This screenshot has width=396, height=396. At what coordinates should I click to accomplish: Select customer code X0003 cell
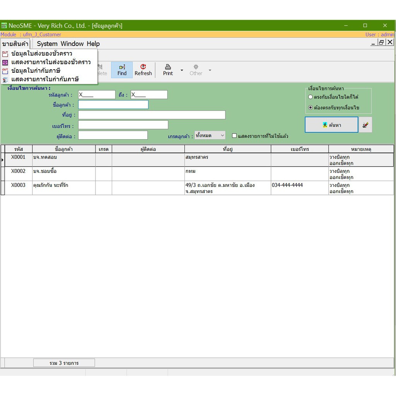click(19, 188)
